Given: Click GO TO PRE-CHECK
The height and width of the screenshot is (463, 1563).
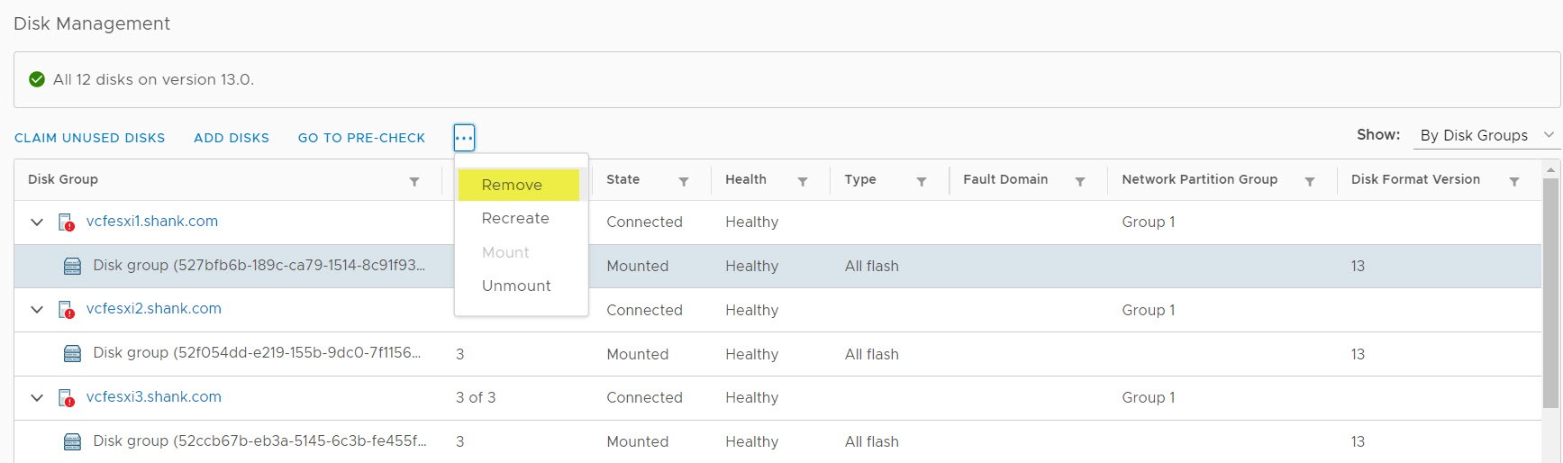Looking at the screenshot, I should pos(361,138).
